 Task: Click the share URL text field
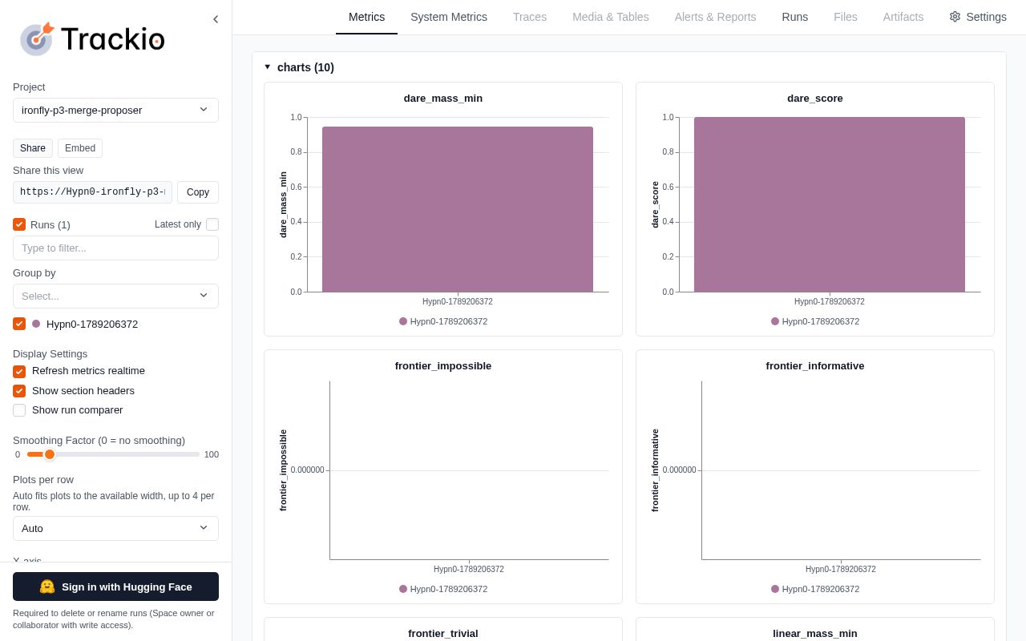click(92, 192)
